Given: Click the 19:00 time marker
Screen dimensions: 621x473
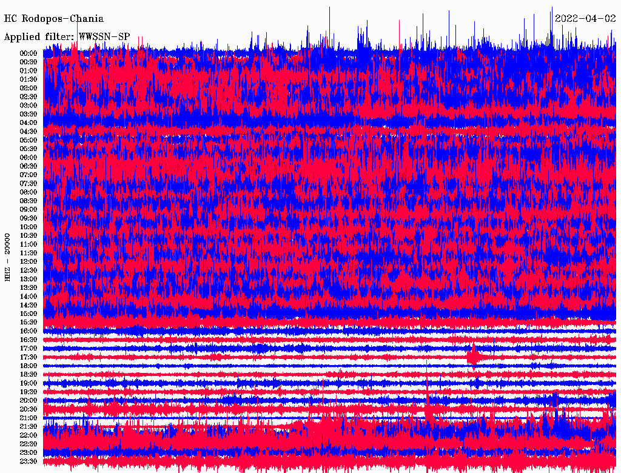Looking at the screenshot, I should 29,383.
